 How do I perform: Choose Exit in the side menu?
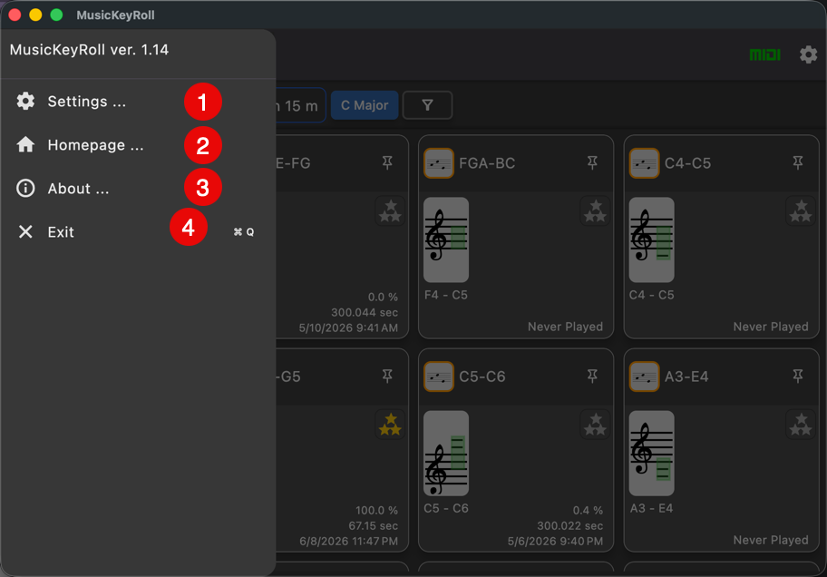[137, 231]
